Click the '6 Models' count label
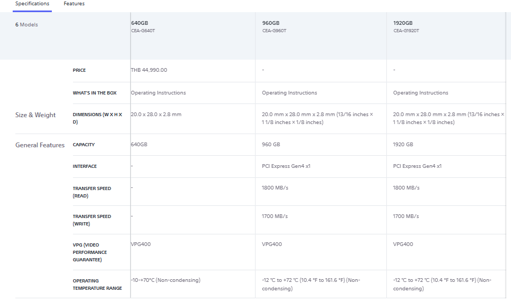This screenshot has height=303, width=511. (26, 25)
